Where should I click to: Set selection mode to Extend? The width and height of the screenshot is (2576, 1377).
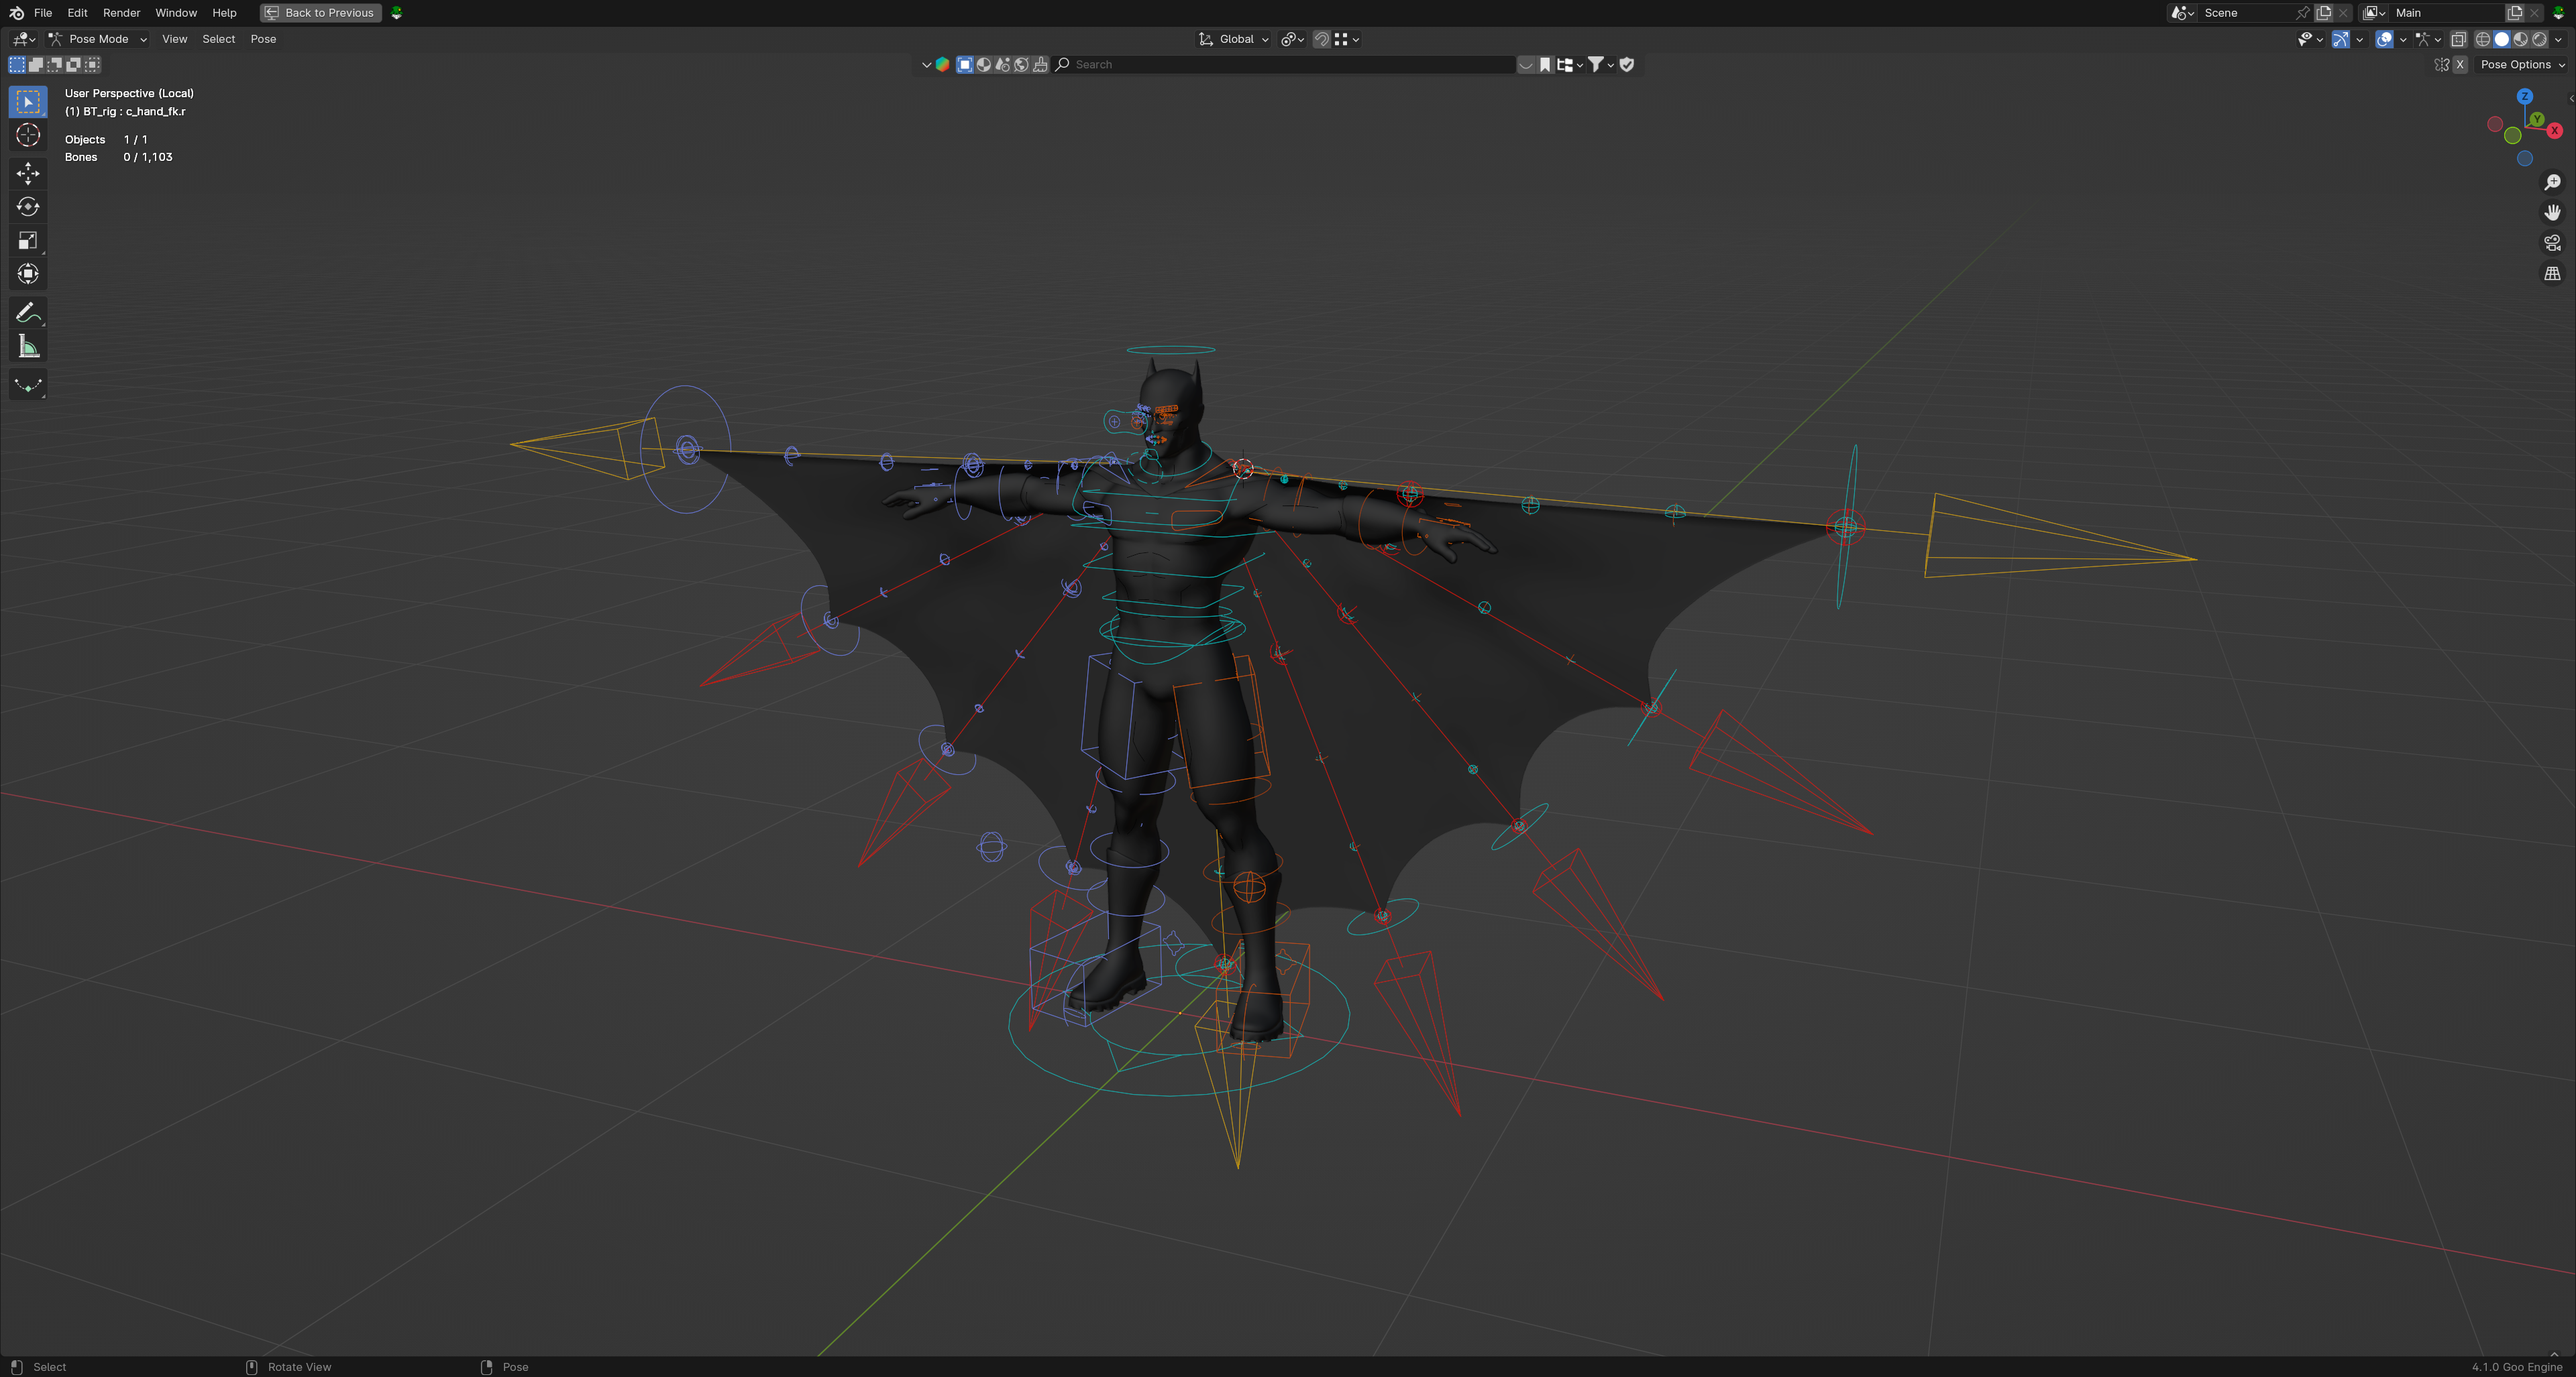(36, 65)
